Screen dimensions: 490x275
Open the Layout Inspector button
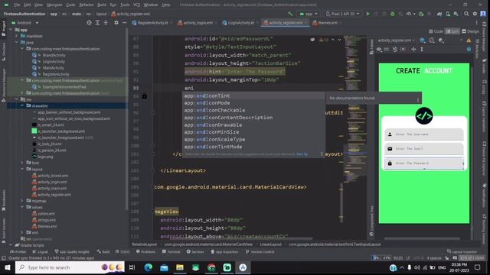click(462, 251)
